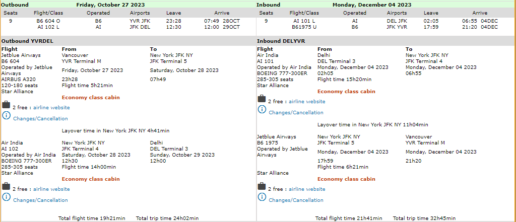516x222 pixels.
Task: Open airline website link for AI 101 baggage
Action: point(307,101)
